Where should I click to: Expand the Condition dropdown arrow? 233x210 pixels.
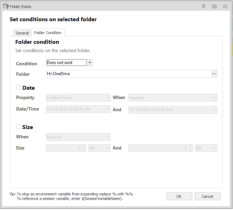click(x=90, y=63)
